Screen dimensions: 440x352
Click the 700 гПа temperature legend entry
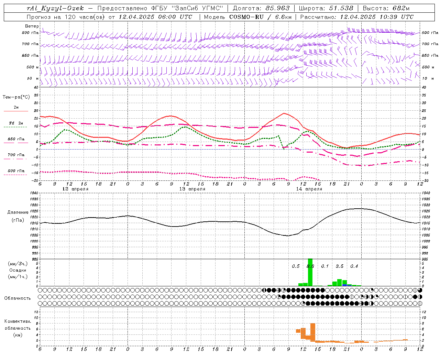point(16,155)
